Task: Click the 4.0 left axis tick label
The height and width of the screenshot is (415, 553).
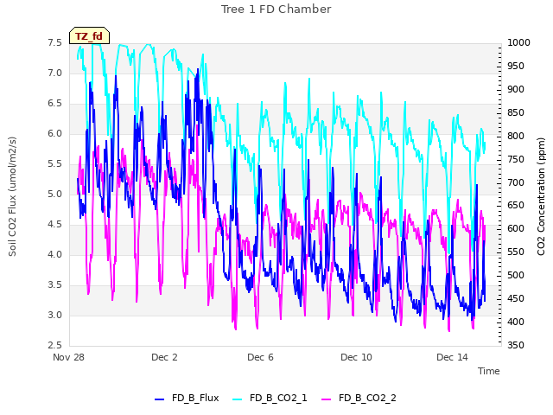Action: 54,254
